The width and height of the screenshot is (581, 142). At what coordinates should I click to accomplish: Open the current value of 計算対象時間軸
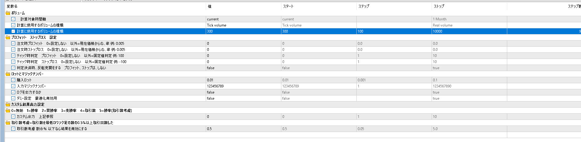click(243, 19)
